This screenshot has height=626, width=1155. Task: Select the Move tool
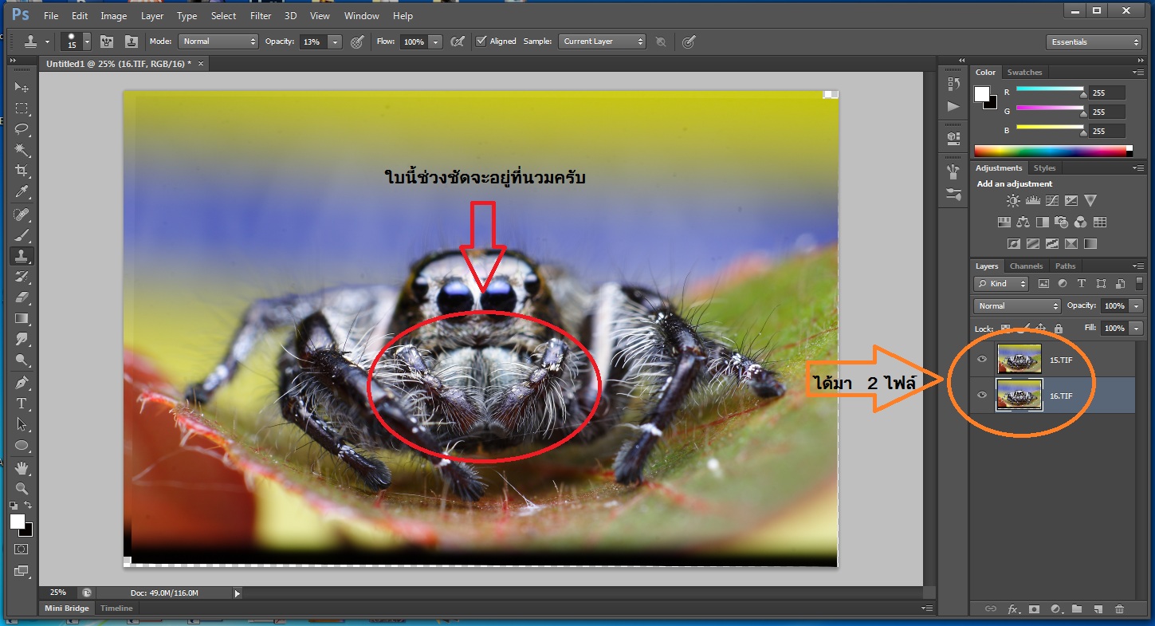22,87
